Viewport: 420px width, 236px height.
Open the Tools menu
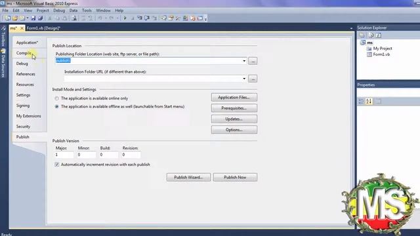pyautogui.click(x=87, y=10)
